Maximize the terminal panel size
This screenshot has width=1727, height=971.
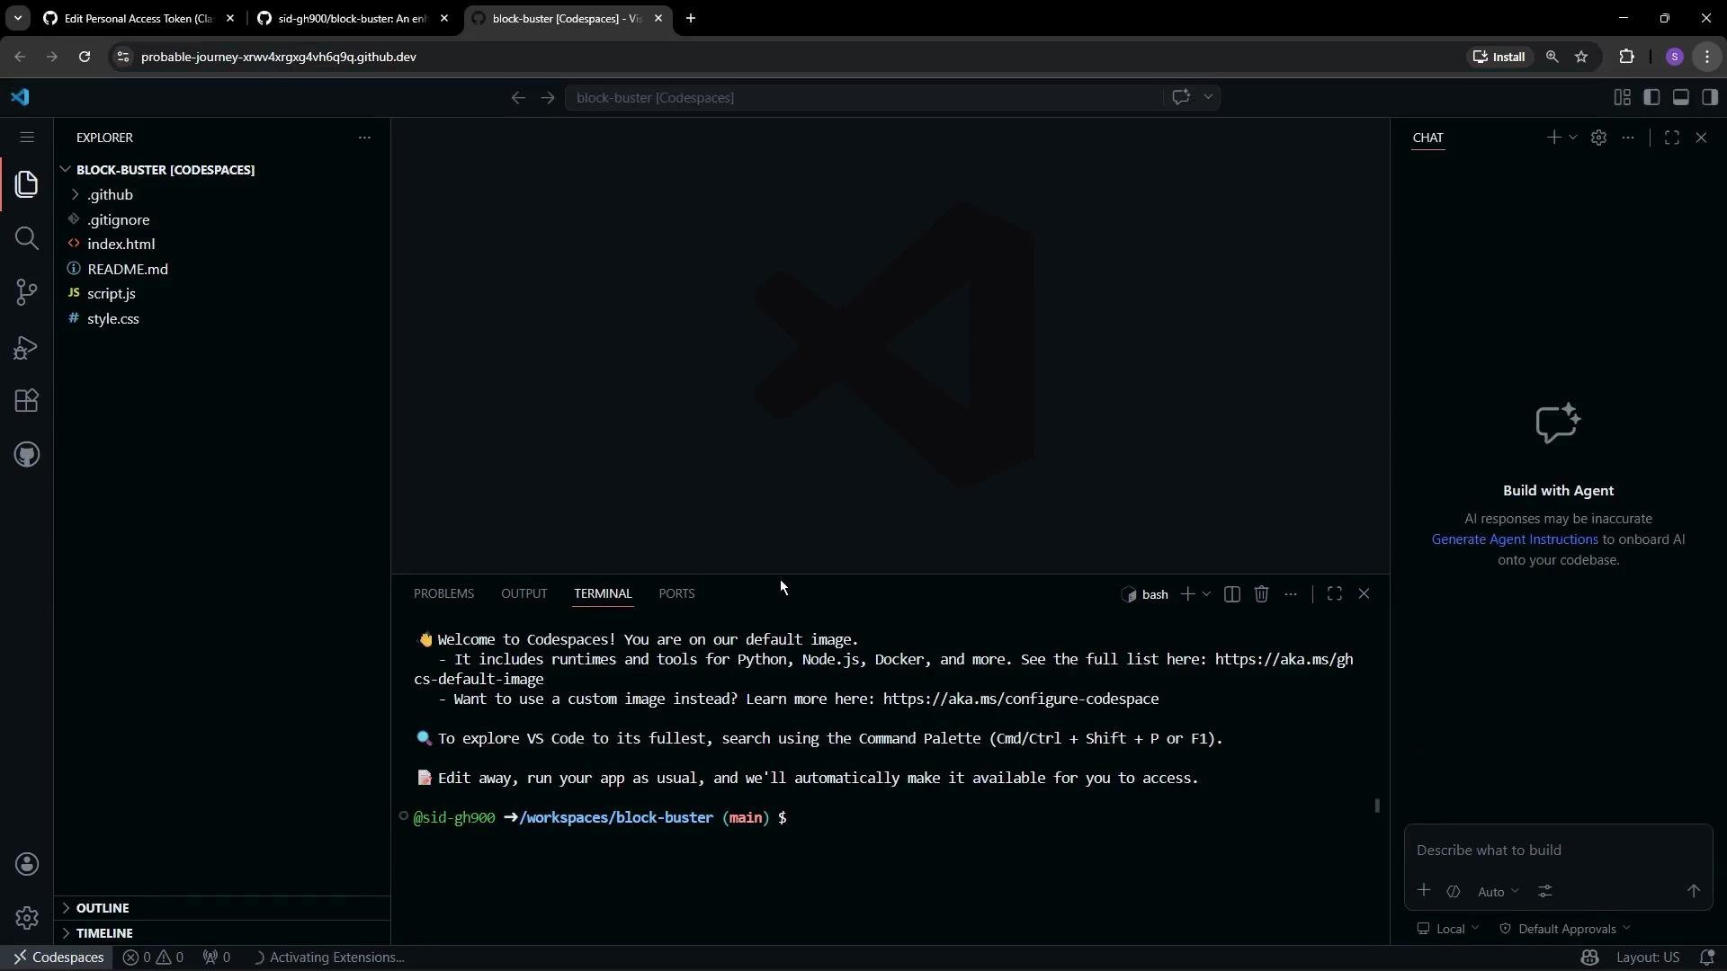1335,594
